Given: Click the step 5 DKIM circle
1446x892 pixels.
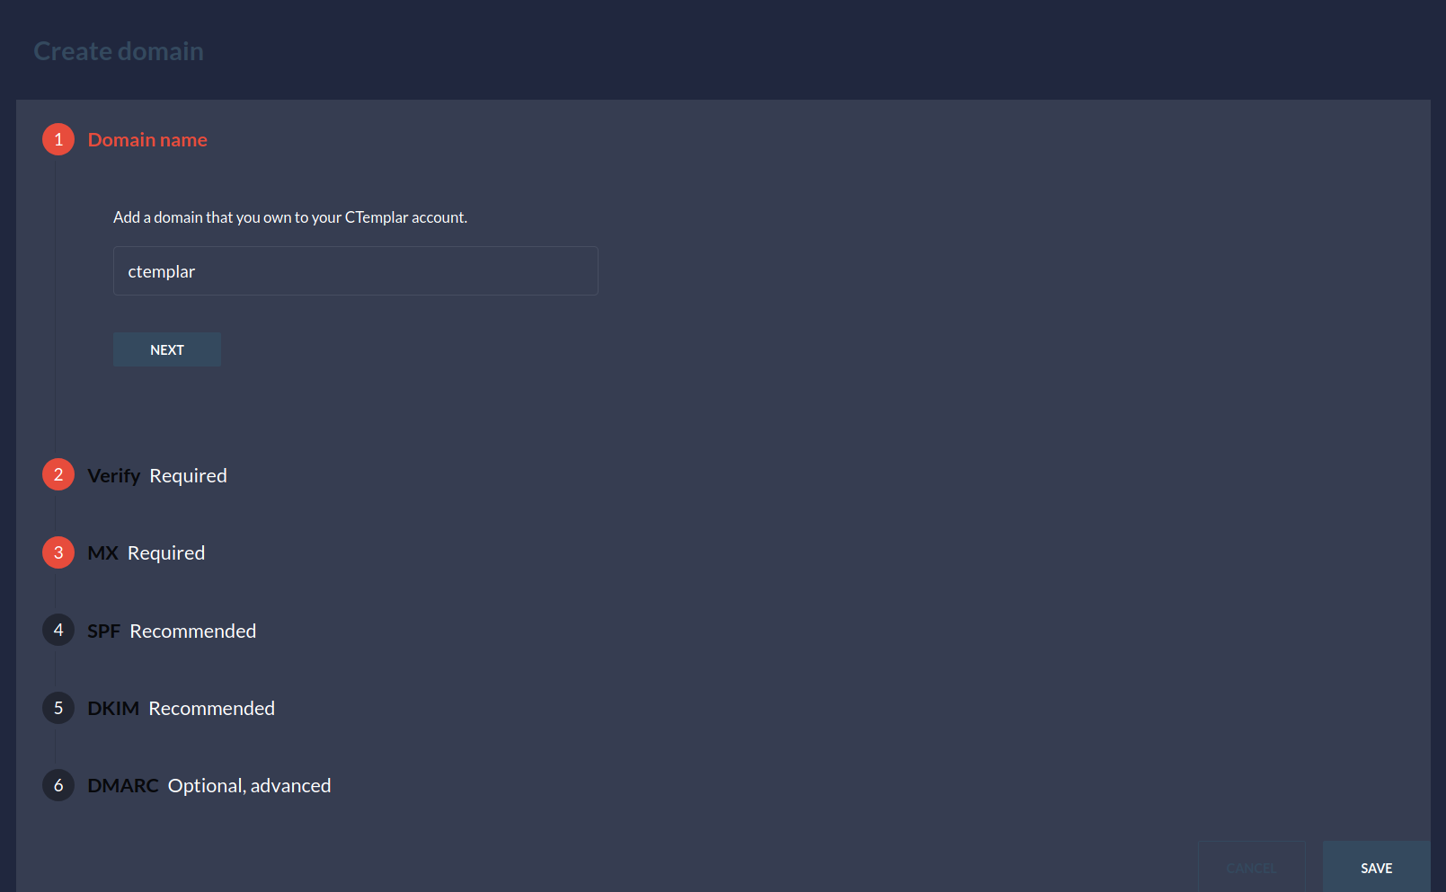Looking at the screenshot, I should [x=58, y=708].
